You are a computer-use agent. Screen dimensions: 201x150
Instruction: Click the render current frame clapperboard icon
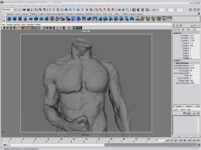(x=138, y=10)
